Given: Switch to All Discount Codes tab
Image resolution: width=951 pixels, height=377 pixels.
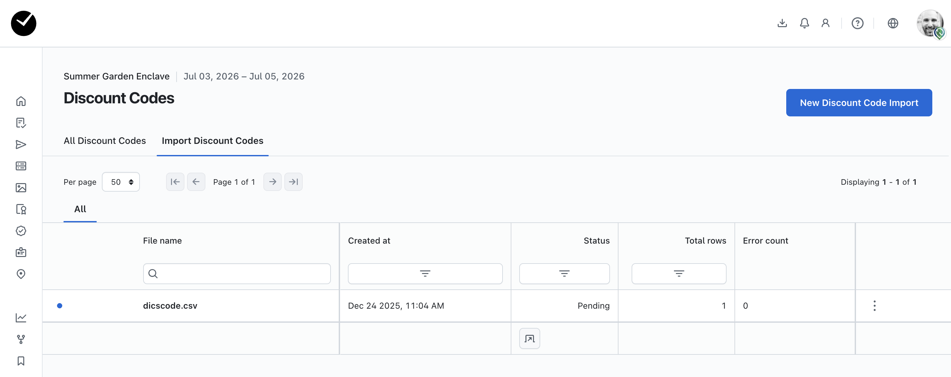Looking at the screenshot, I should pos(105,141).
